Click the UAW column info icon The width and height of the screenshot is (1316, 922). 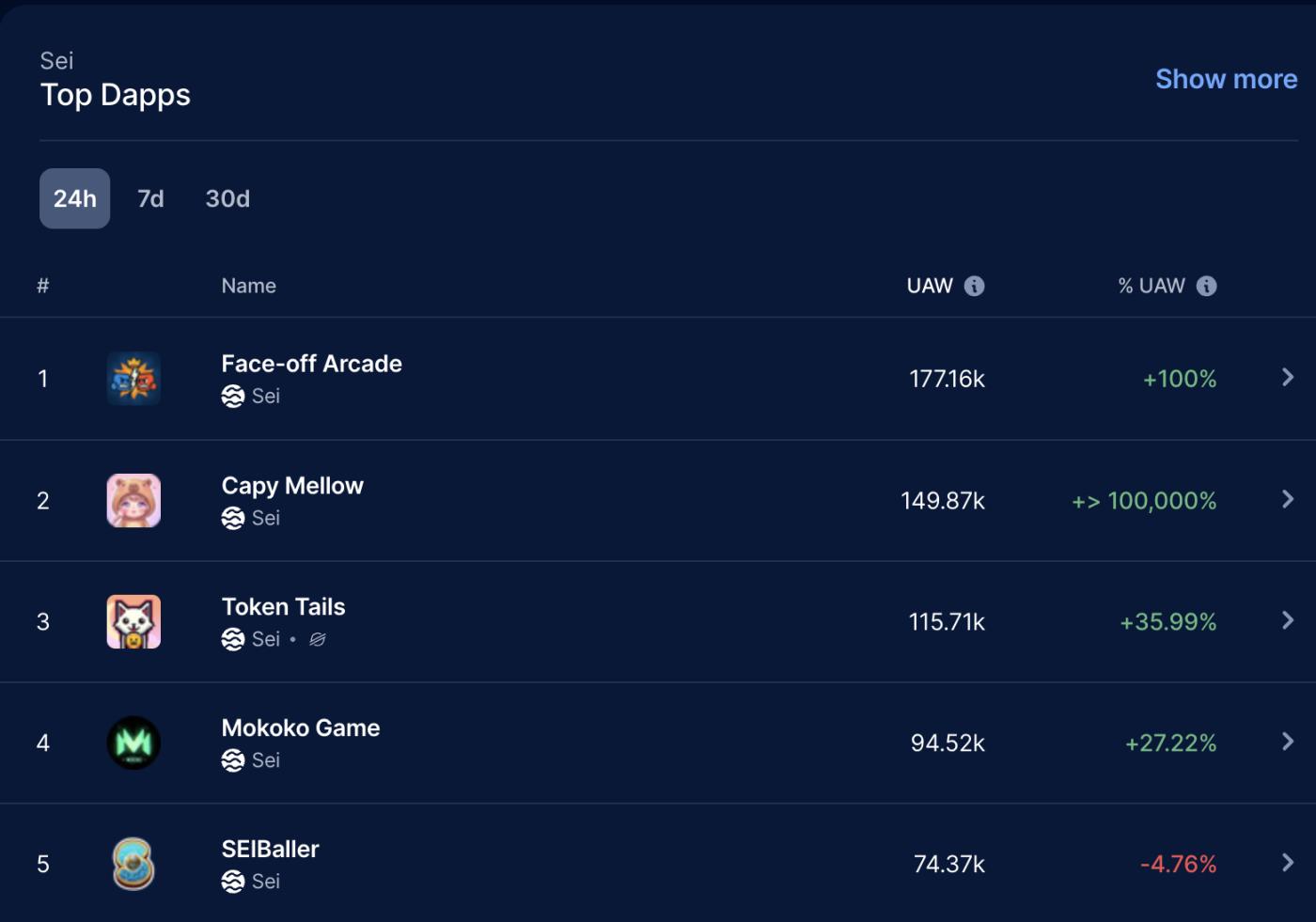[974, 286]
